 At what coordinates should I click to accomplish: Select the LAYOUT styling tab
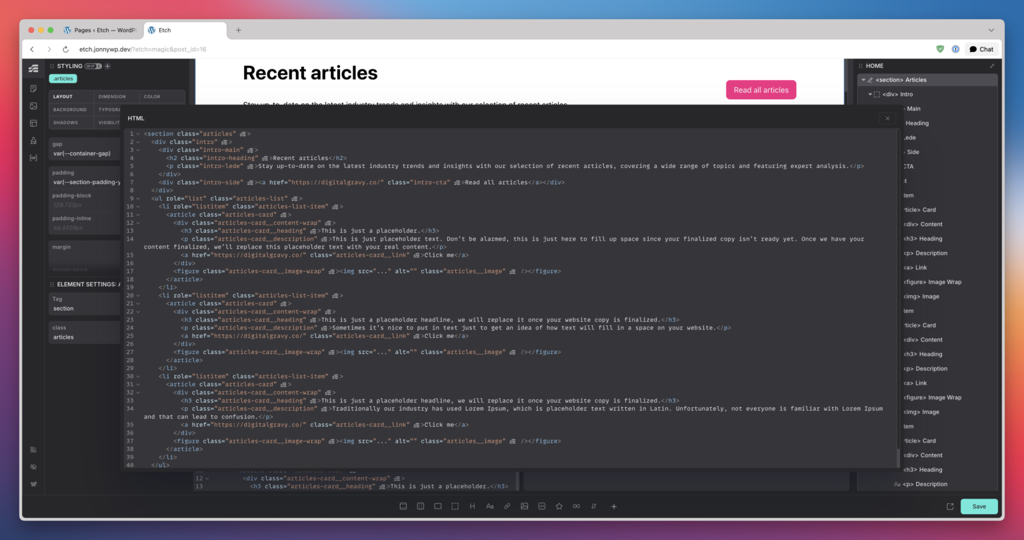tap(71, 97)
